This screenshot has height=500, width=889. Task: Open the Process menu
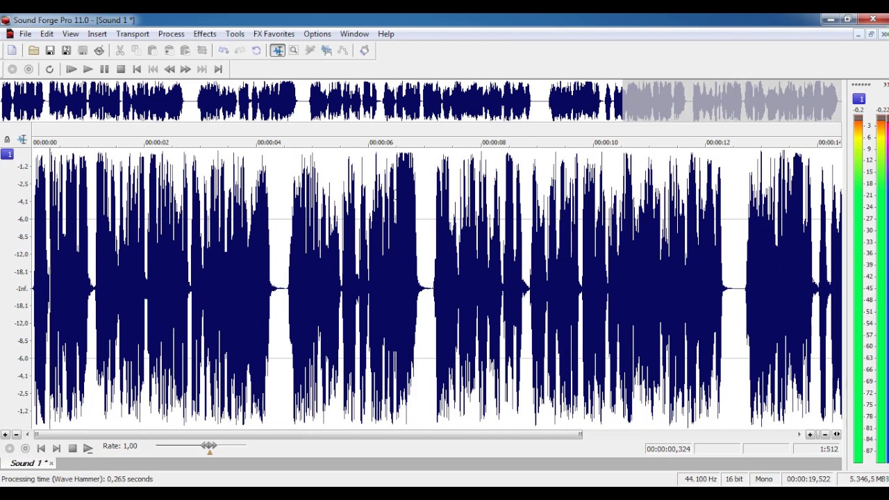tap(171, 34)
